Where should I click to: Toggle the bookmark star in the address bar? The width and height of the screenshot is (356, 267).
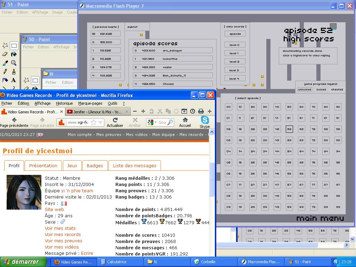[93, 122]
